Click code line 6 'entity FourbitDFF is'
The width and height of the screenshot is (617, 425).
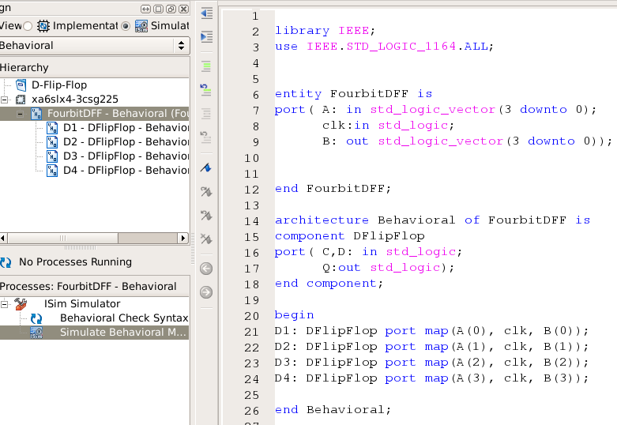click(x=353, y=94)
